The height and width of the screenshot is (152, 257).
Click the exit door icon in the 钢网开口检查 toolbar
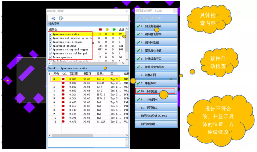point(61,18)
